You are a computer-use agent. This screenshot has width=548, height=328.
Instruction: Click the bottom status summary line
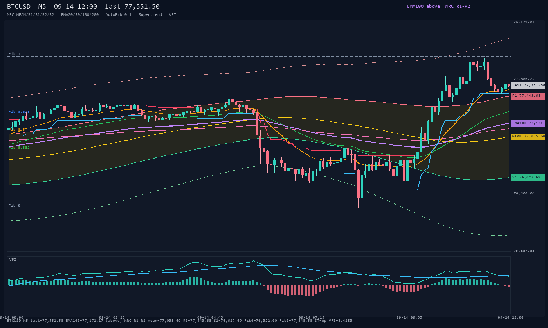(179, 321)
